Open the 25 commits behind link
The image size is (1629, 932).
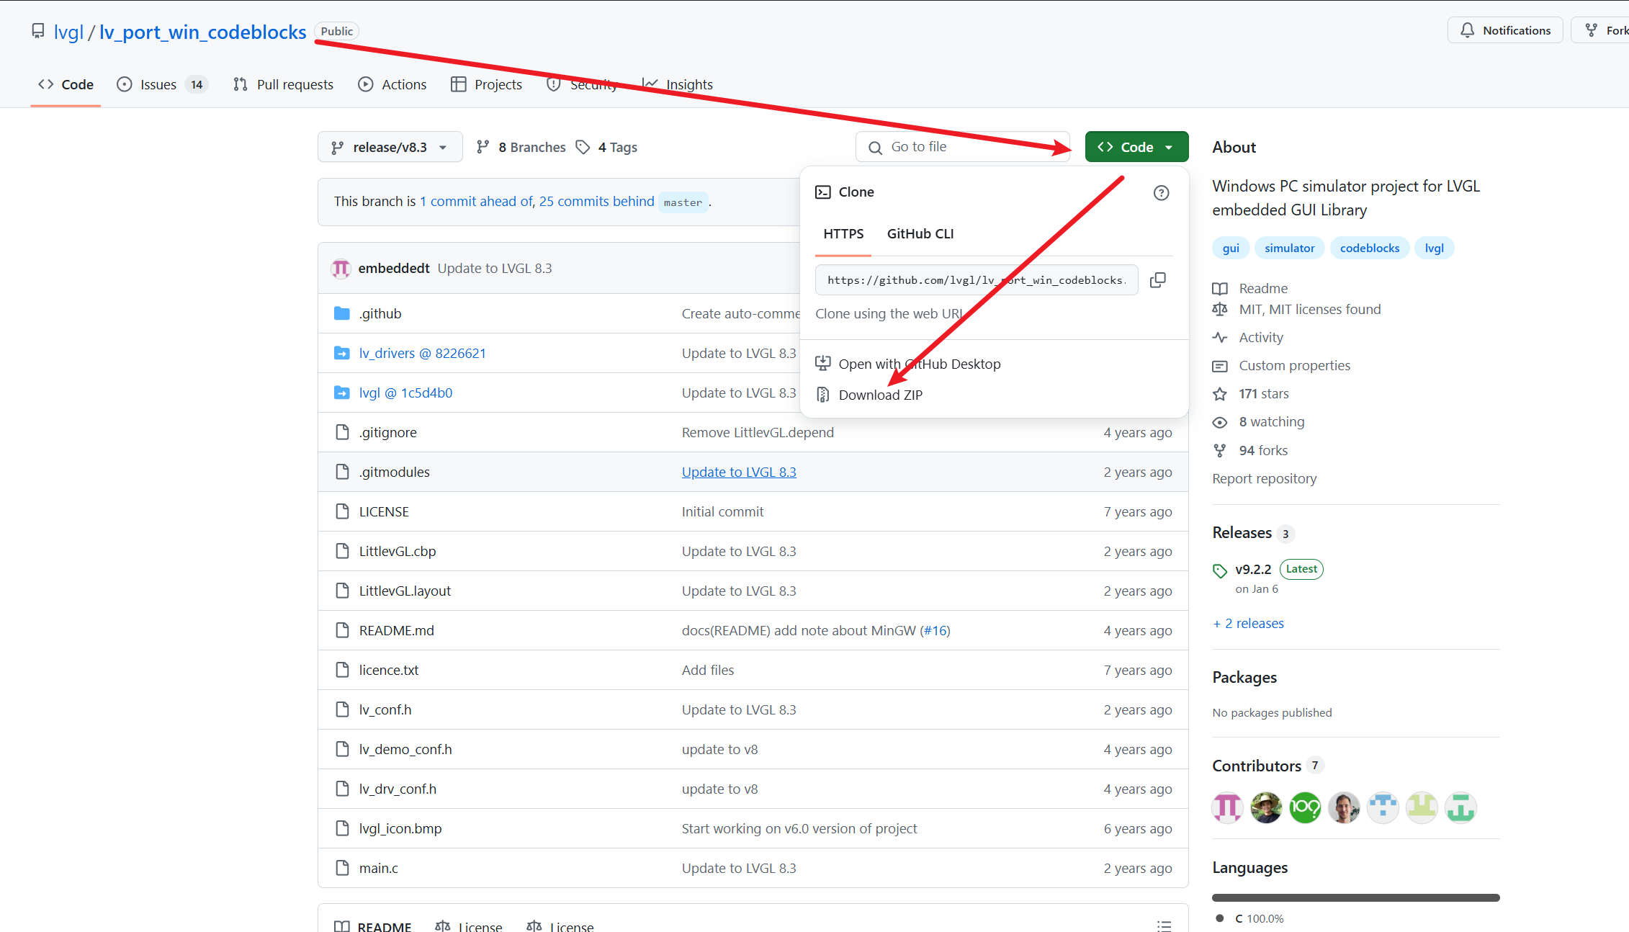pyautogui.click(x=596, y=201)
